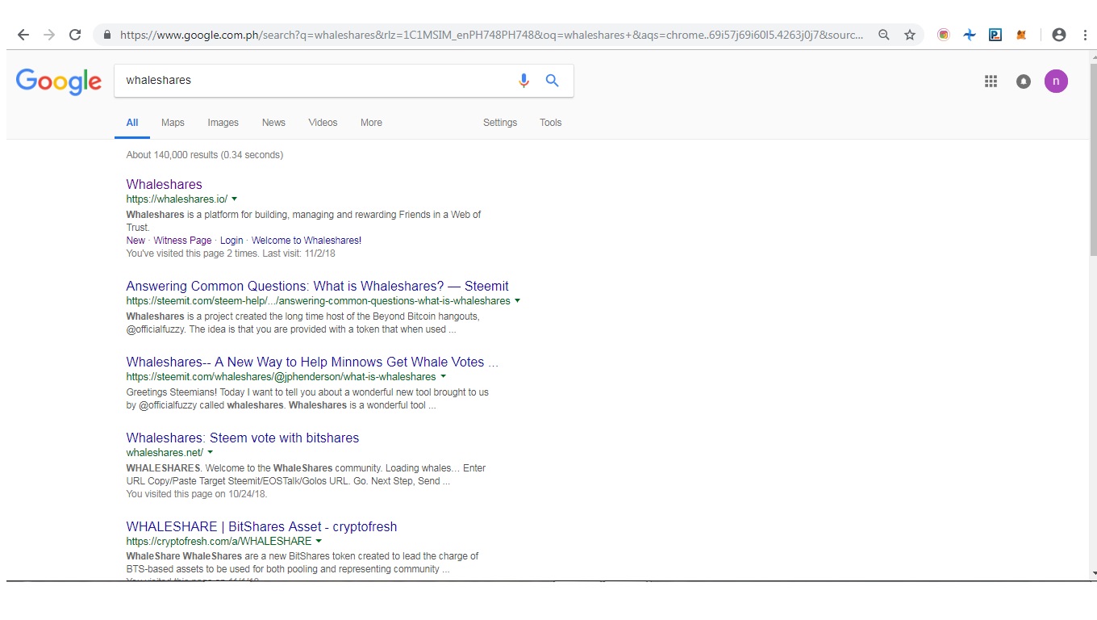
Task: Click the browser forward arrow
Action: (x=49, y=35)
